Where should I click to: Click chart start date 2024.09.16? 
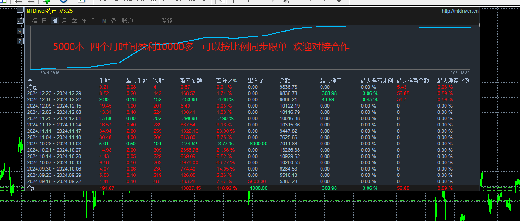pyautogui.click(x=50, y=73)
